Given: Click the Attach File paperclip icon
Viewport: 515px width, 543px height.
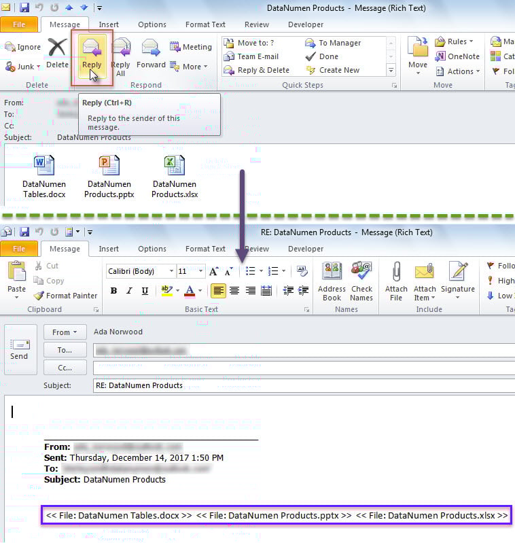Looking at the screenshot, I should point(396,281).
